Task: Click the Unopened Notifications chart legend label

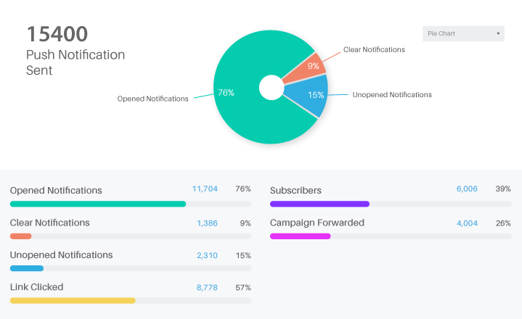Action: pyautogui.click(x=391, y=95)
